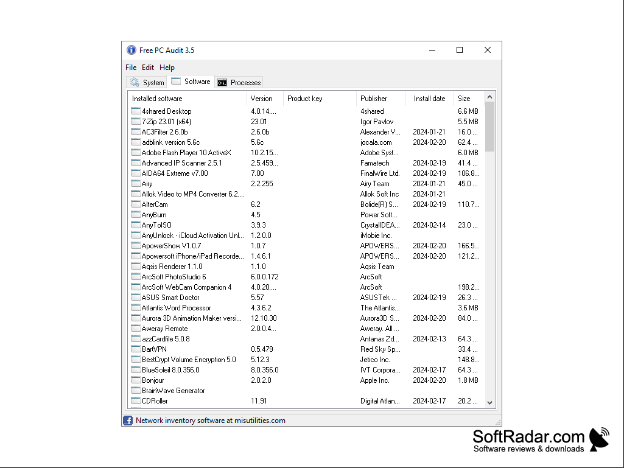The height and width of the screenshot is (468, 624).
Task: Click the icon next to 7-Zip 23.01 (x64)
Action: tap(136, 121)
